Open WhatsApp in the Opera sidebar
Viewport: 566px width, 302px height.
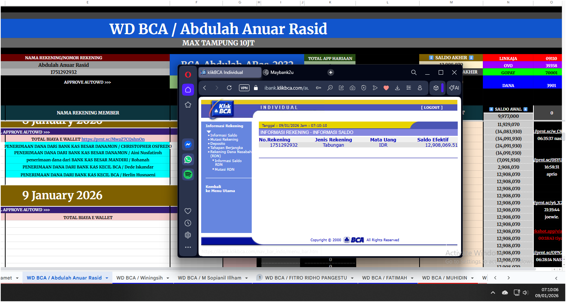[188, 159]
